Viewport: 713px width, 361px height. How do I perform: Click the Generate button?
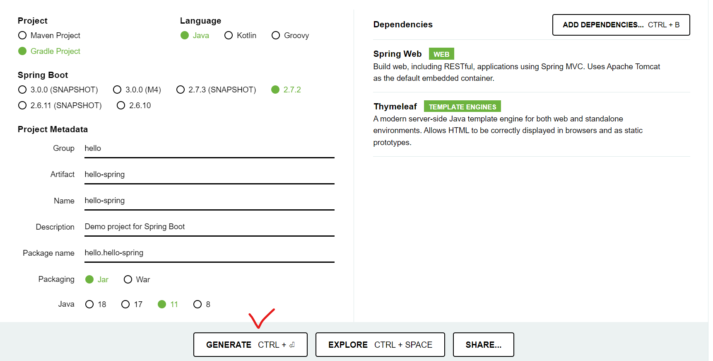[251, 344]
